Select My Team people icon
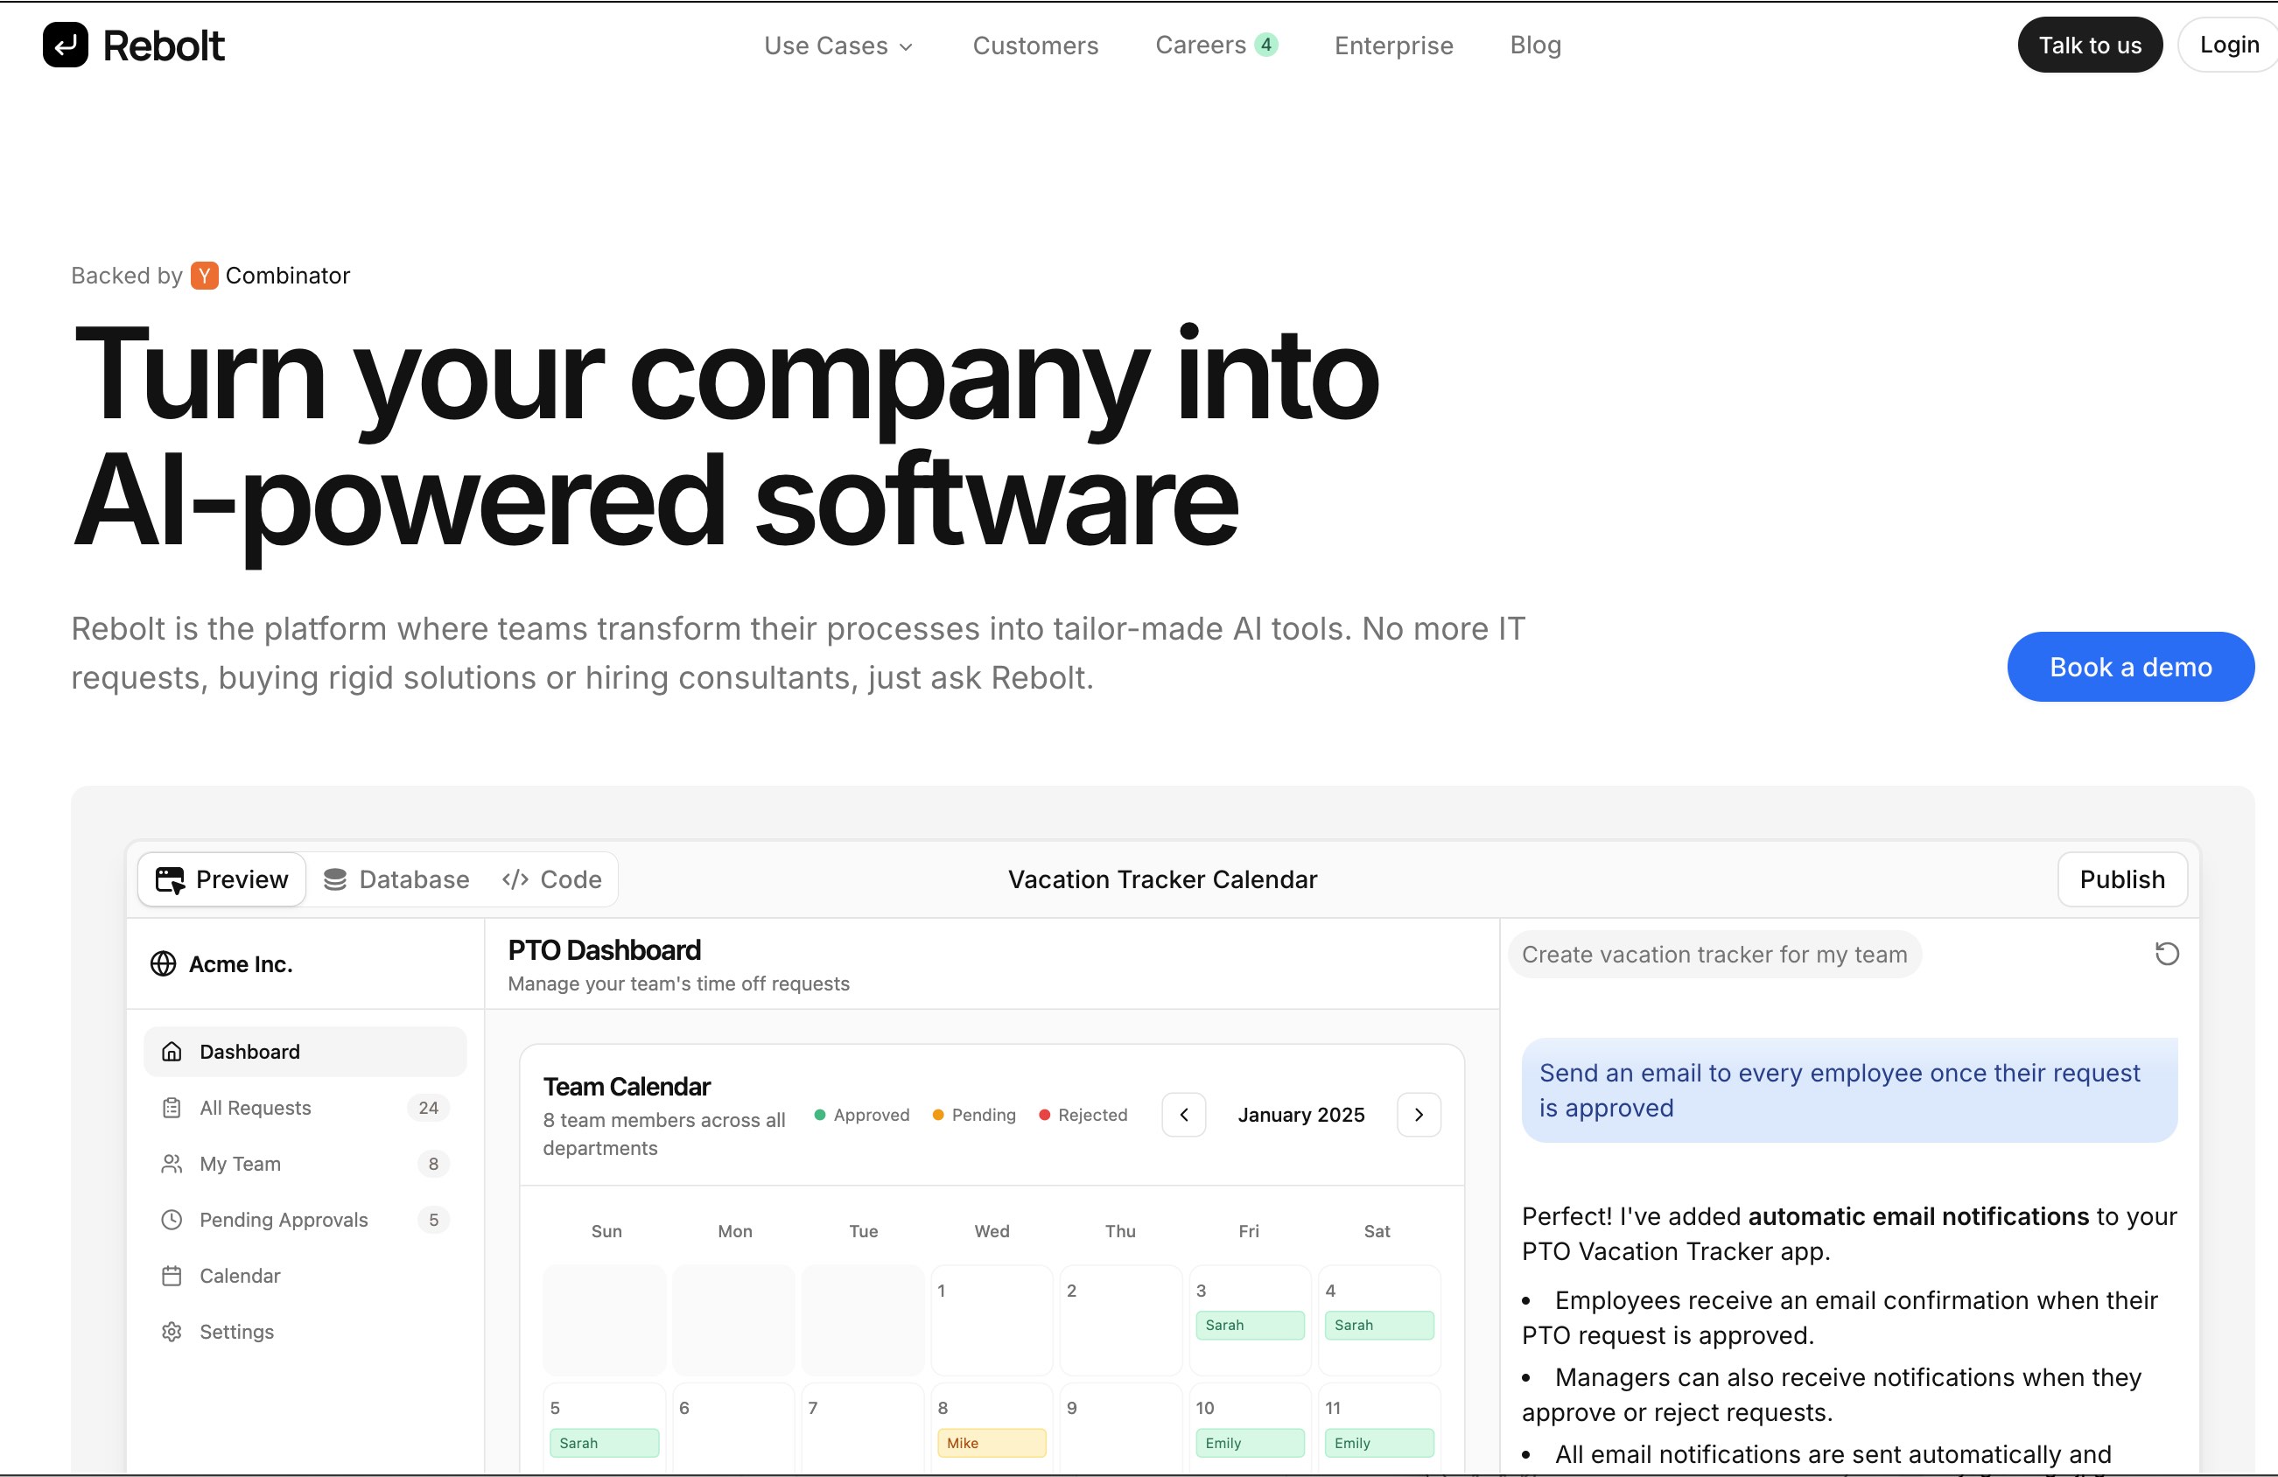2278x1477 pixels. [x=172, y=1164]
